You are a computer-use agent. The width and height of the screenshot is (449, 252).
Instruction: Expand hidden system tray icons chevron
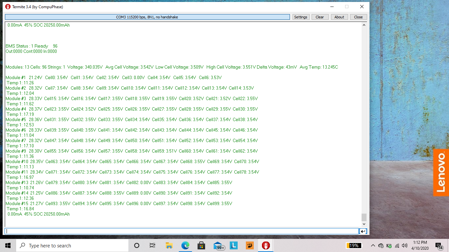coord(373,245)
